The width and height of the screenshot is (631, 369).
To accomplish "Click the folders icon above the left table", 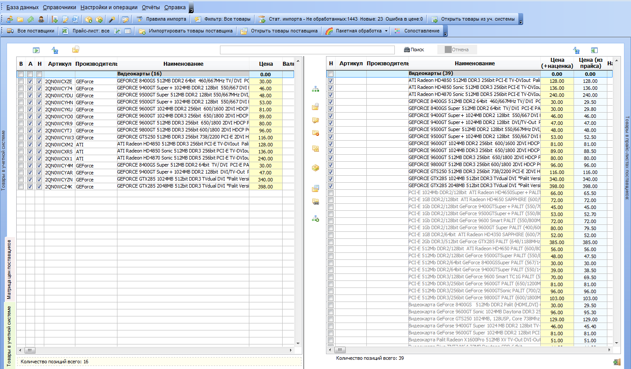I will pos(76,50).
